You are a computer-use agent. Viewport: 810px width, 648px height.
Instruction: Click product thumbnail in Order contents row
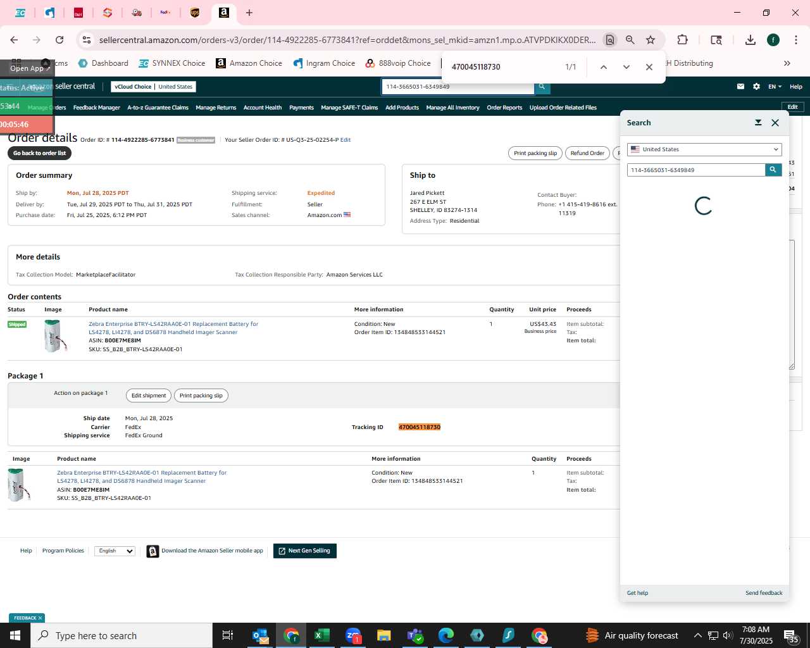tap(55, 335)
